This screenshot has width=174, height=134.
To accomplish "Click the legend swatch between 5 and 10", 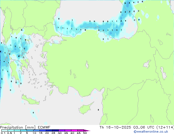I will [30, 130].
